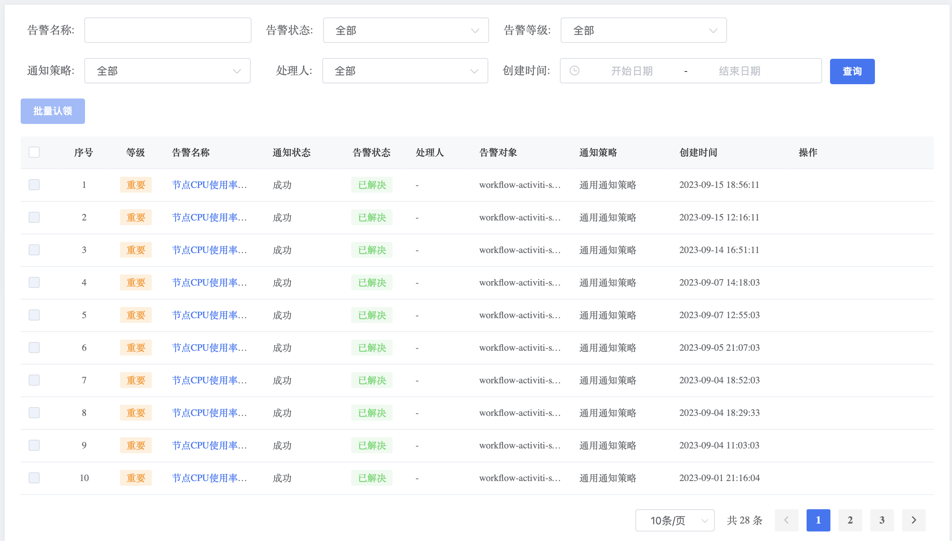952x541 pixels.
Task: Click the 批量认领 batch claim button
Action: coord(53,111)
